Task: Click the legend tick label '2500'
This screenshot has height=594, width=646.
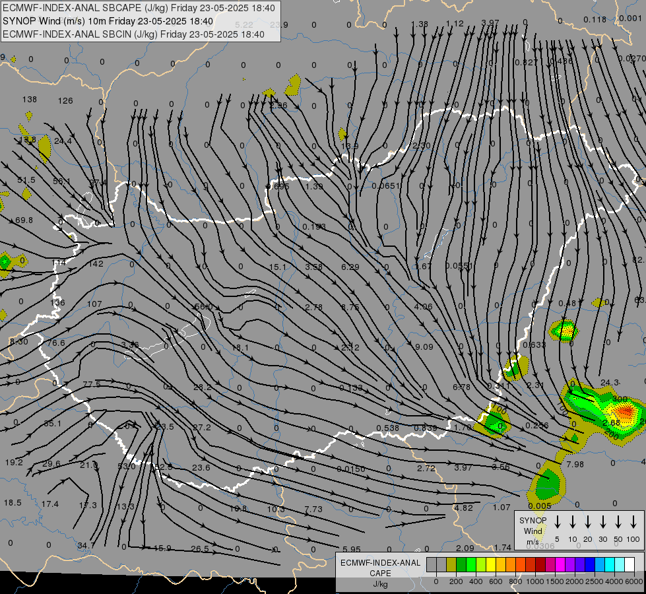Action: 594,581
